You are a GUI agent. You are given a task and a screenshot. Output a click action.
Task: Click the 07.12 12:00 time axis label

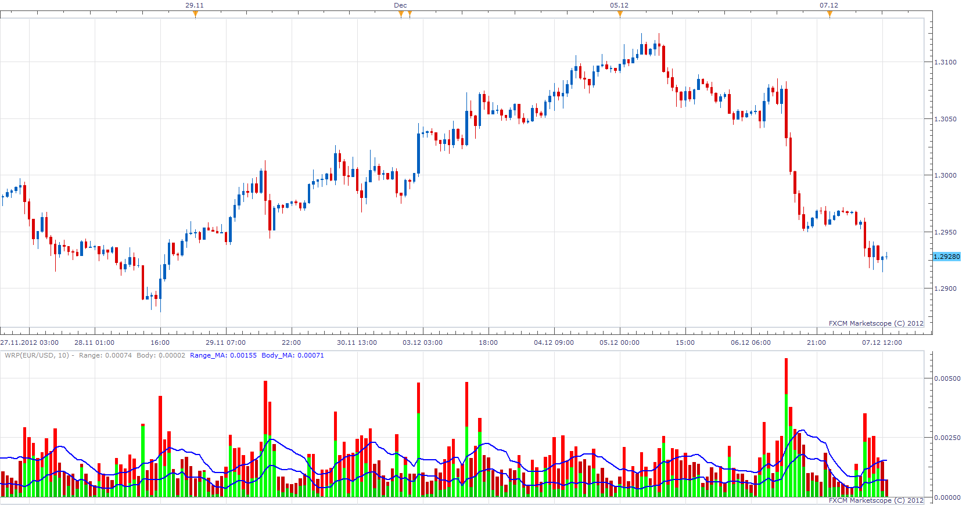click(x=882, y=342)
